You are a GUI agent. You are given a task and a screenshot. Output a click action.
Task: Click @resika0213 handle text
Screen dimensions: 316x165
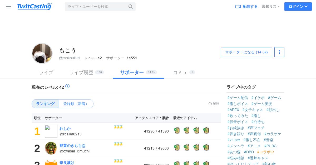click(71, 134)
